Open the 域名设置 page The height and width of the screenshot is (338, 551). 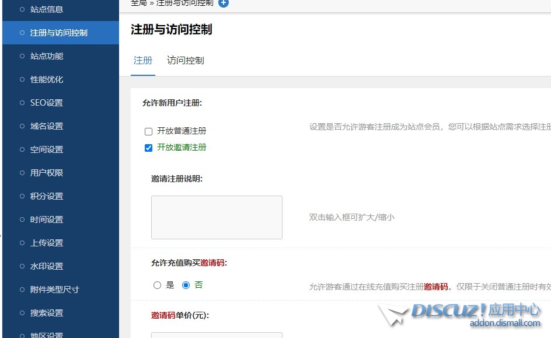pos(47,126)
